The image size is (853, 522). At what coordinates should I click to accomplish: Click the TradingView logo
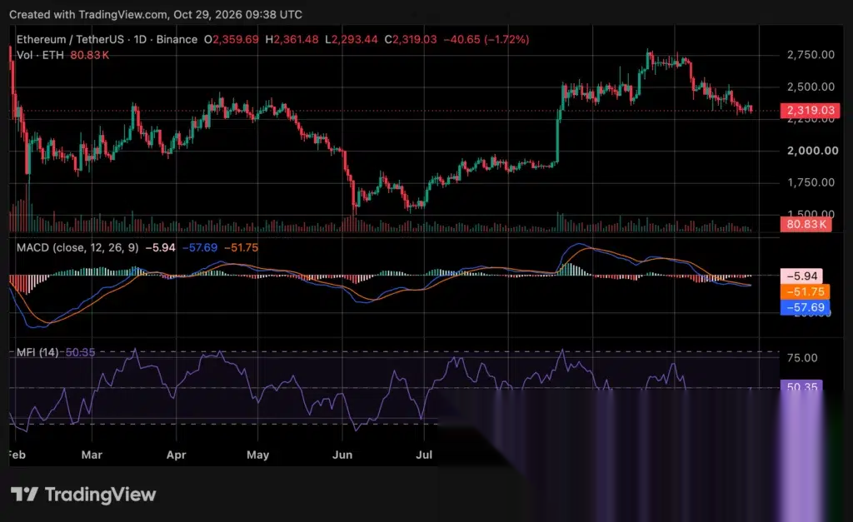(83, 495)
